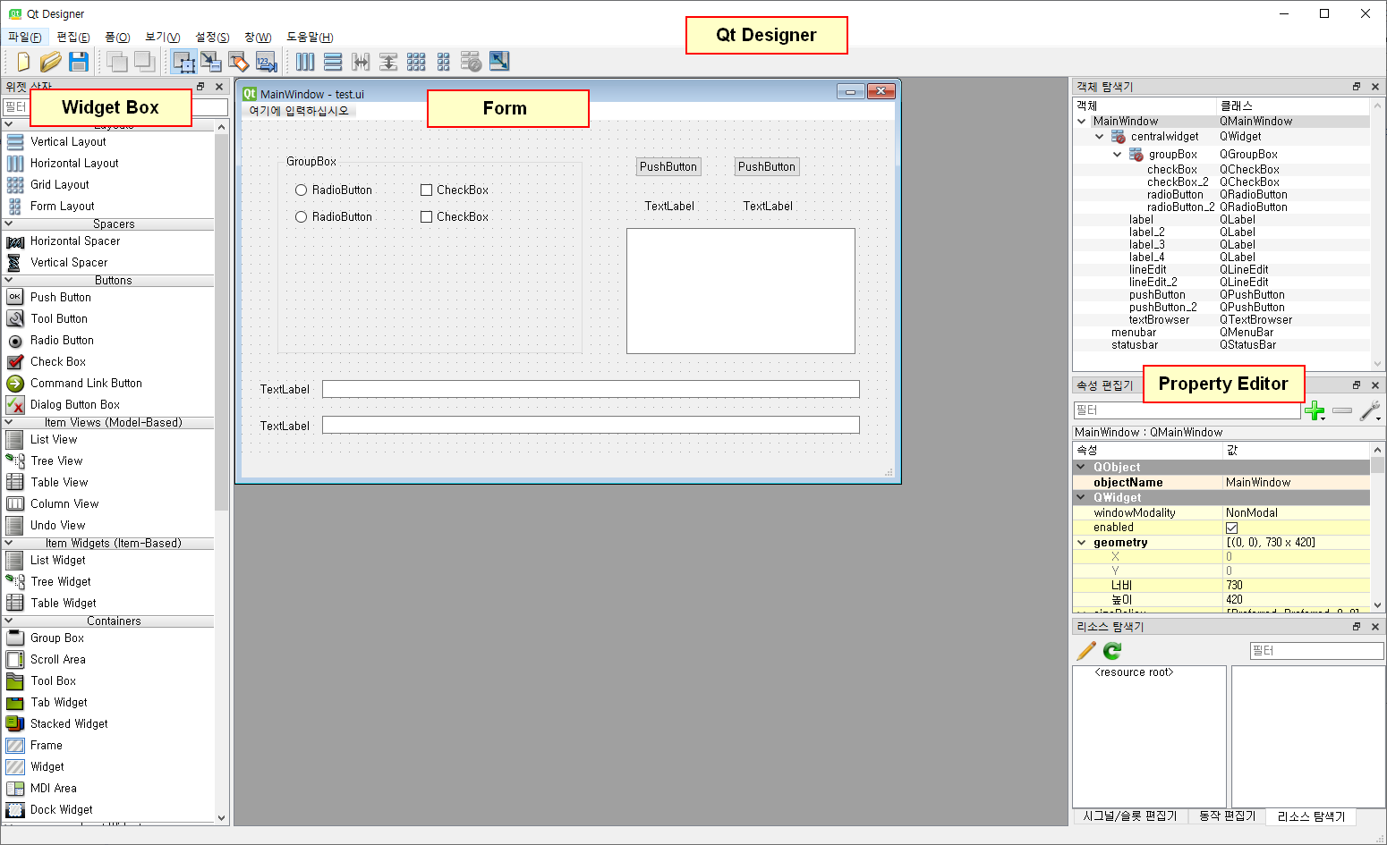Click the minus remove property icon
The height and width of the screenshot is (845, 1387).
point(1342,410)
